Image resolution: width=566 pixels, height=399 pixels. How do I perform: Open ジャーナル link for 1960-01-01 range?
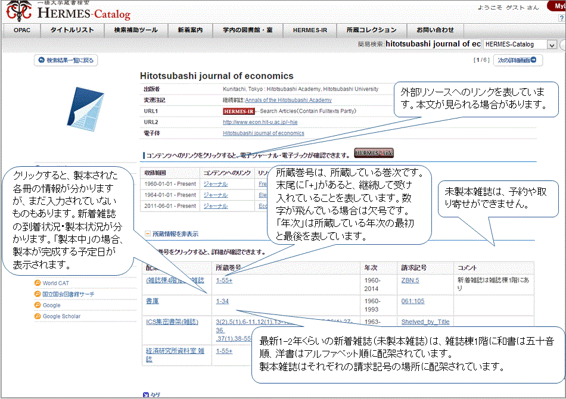point(216,184)
